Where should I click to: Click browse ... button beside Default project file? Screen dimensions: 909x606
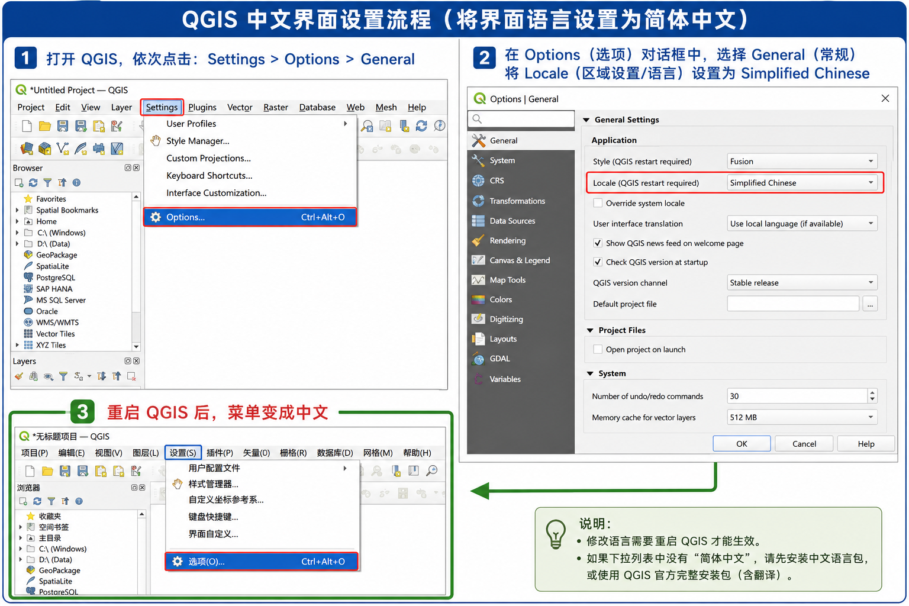(x=870, y=304)
